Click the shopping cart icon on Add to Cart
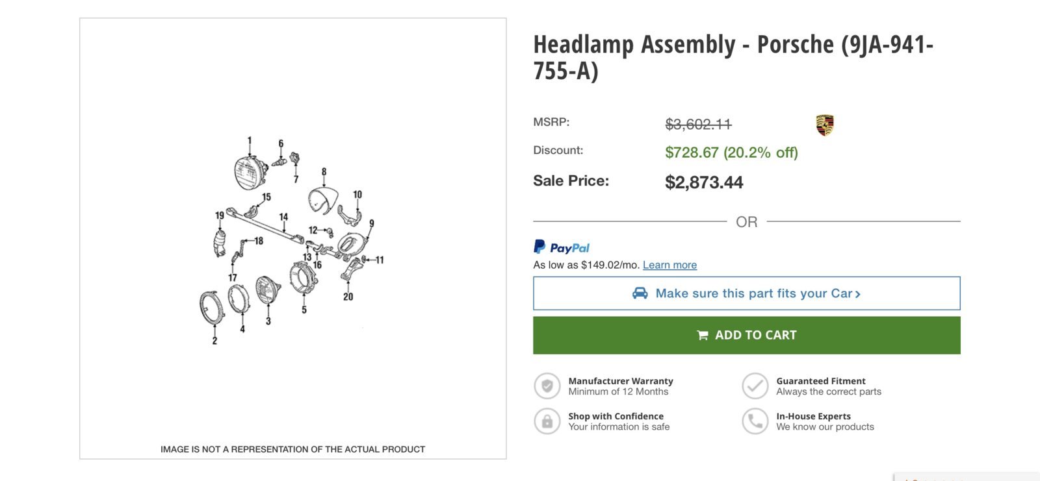 pyautogui.click(x=703, y=336)
